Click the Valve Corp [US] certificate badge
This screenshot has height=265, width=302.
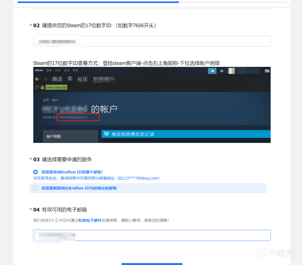56,87
